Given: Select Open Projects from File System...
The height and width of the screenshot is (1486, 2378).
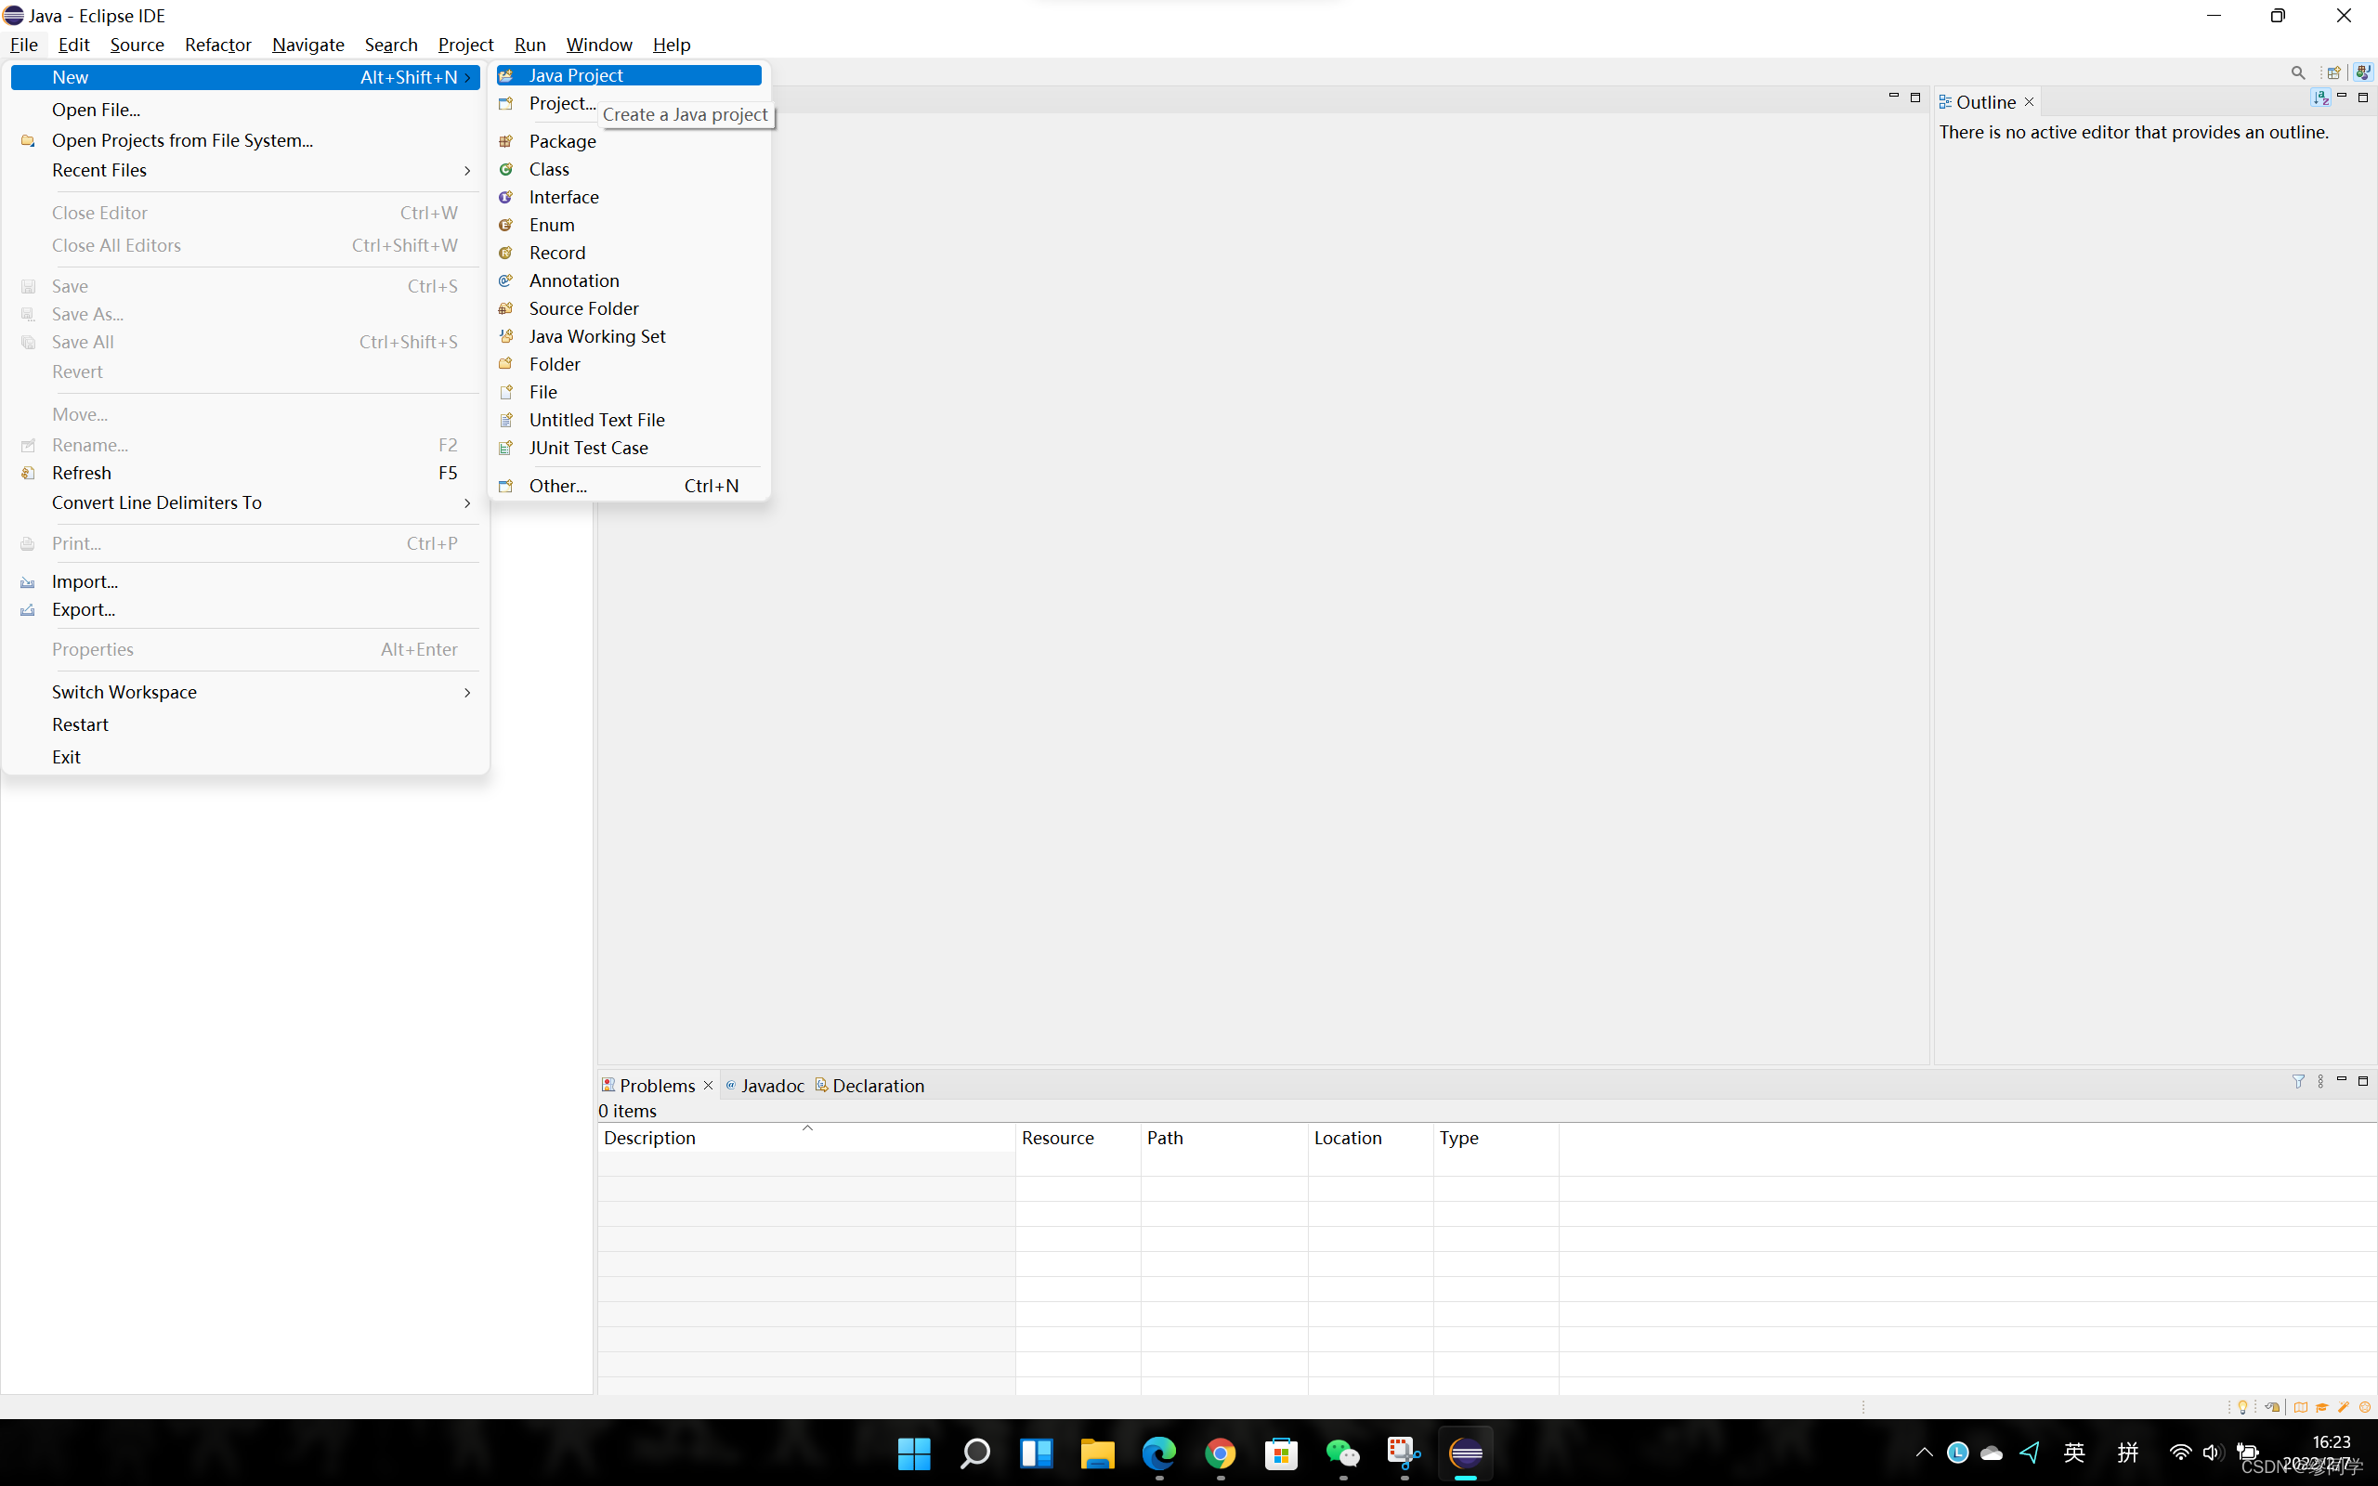Looking at the screenshot, I should (x=244, y=140).
